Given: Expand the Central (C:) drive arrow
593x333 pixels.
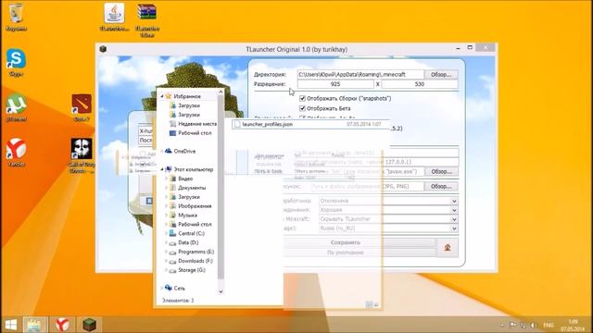Looking at the screenshot, I should 166,233.
